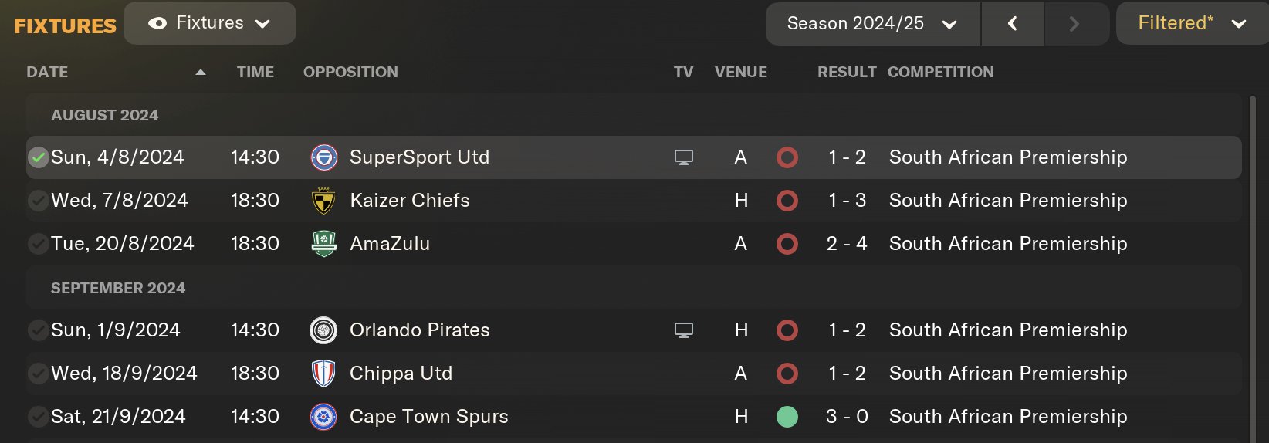Click the SuperSport Utd club badge

pos(323,157)
